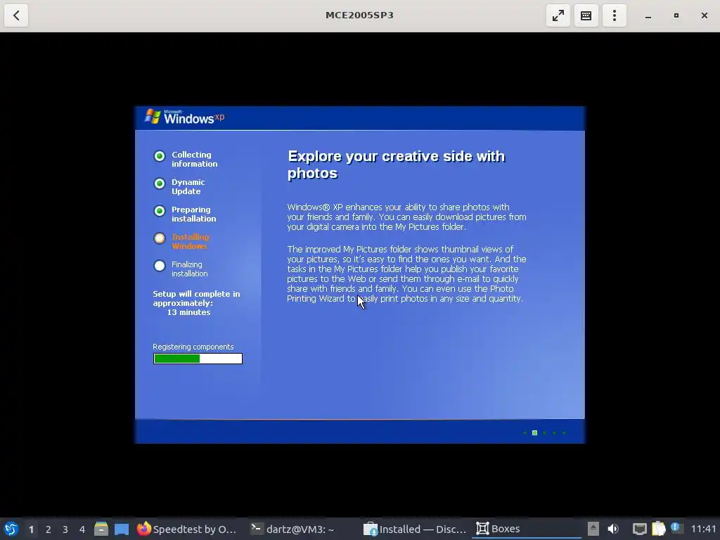Click 'Finalizing installation' step label
This screenshot has width=720, height=540.
click(x=190, y=269)
